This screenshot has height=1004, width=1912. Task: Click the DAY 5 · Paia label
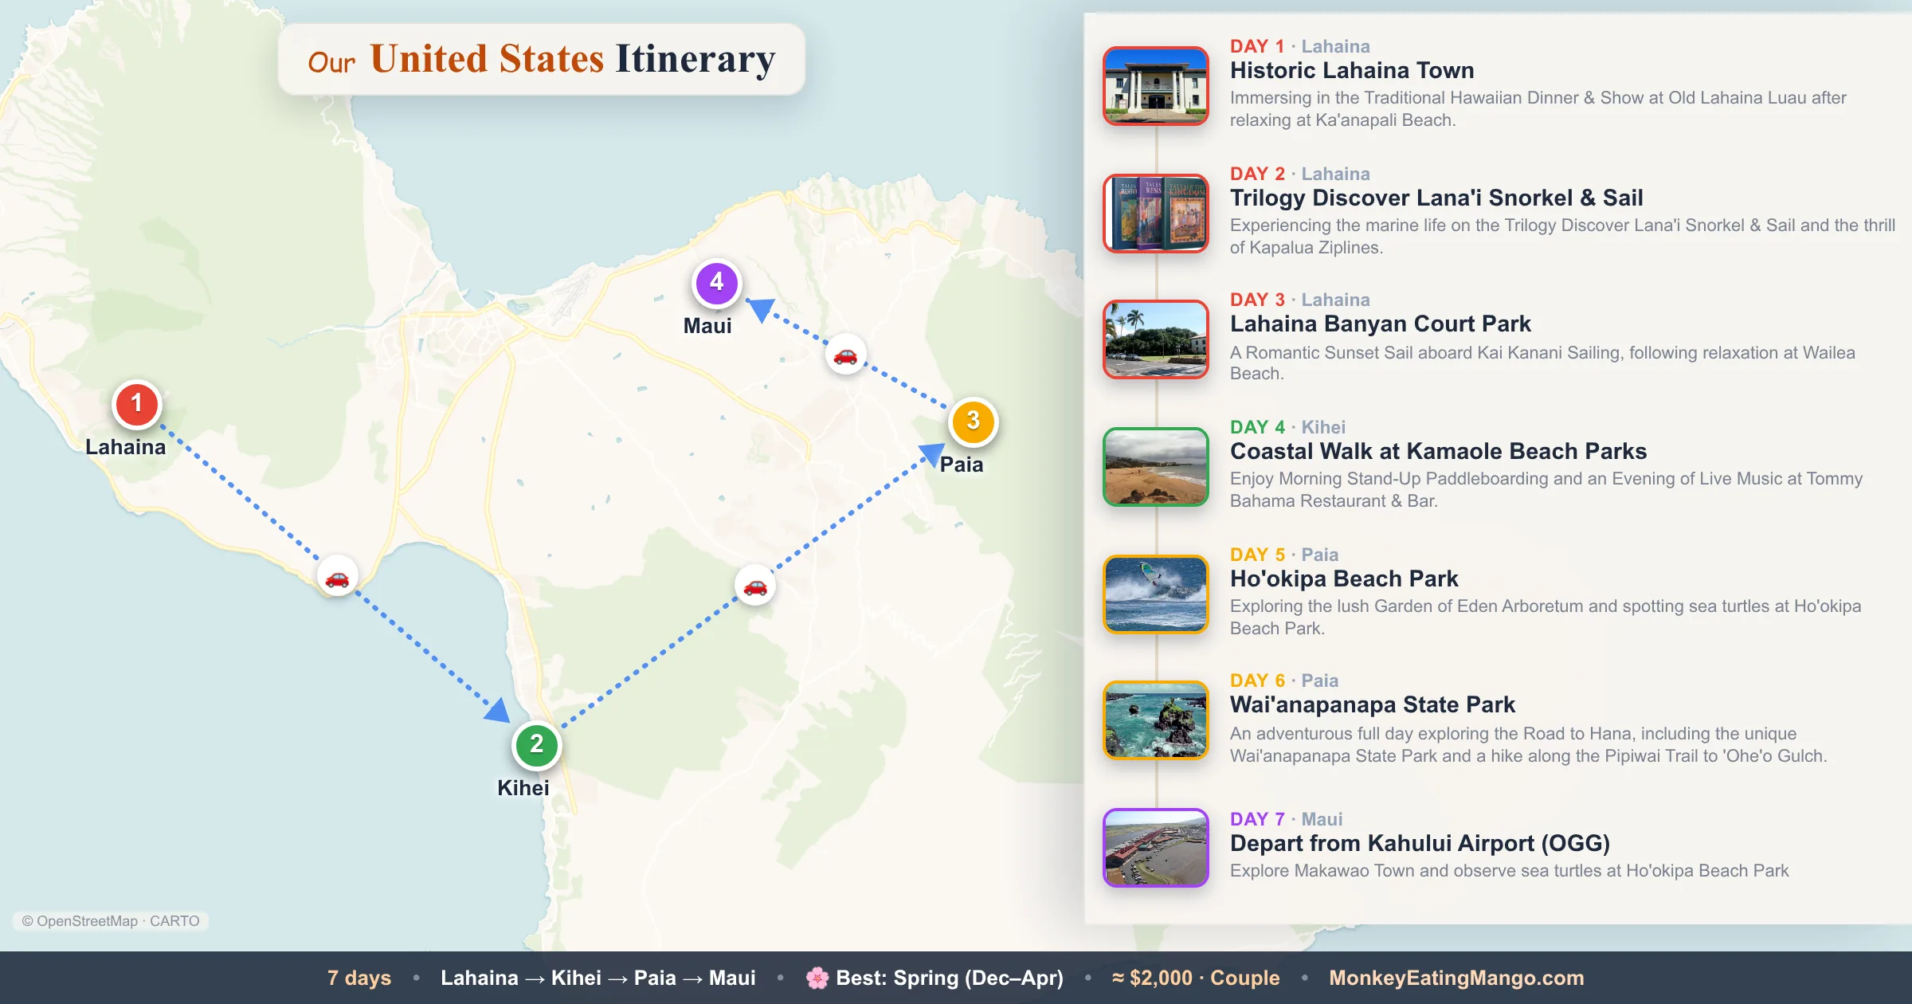point(1284,555)
